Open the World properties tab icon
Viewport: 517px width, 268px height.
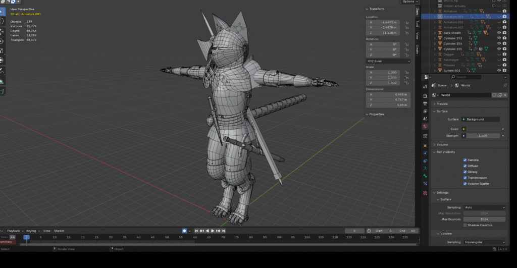[x=425, y=126]
